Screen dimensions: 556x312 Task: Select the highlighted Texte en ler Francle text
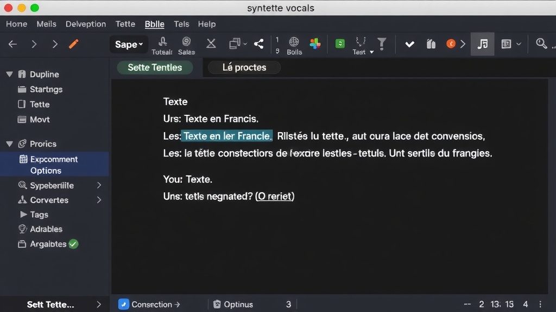tap(227, 136)
